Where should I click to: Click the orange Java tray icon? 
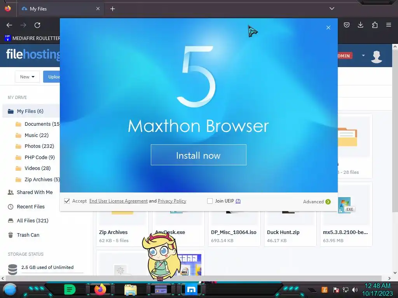pos(325,289)
